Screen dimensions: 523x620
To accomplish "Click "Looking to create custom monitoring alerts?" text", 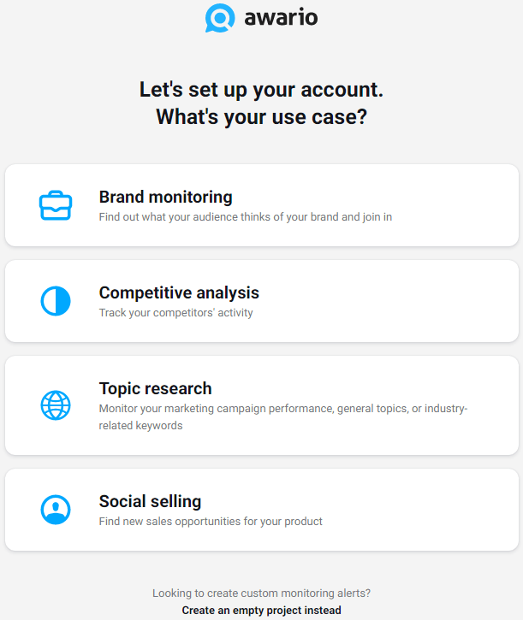I will point(261,593).
